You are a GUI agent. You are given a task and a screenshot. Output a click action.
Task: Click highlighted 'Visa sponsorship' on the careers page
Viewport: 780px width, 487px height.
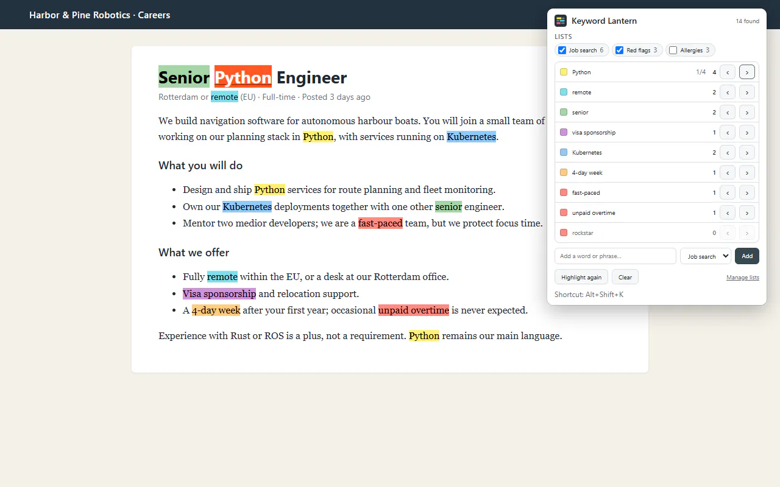[x=219, y=293]
